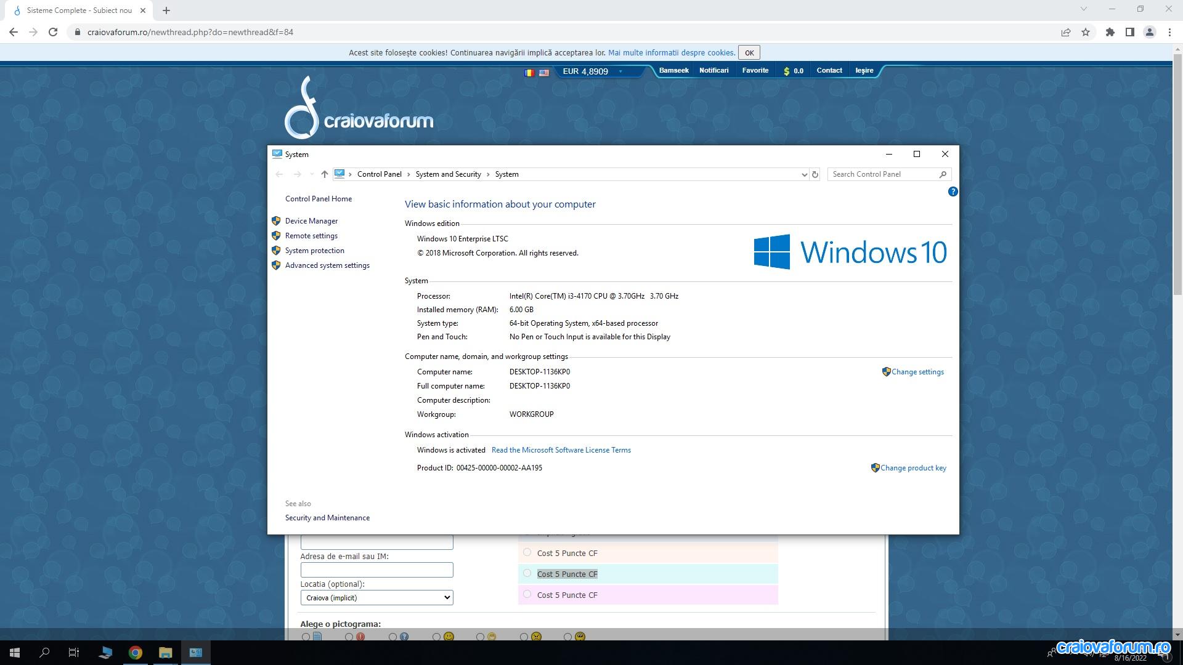Accept cookies with OK button
This screenshot has height=665, width=1183.
point(749,53)
